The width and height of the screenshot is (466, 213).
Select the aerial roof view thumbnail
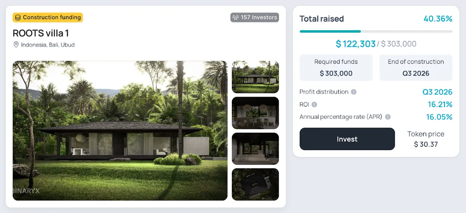tap(255, 184)
